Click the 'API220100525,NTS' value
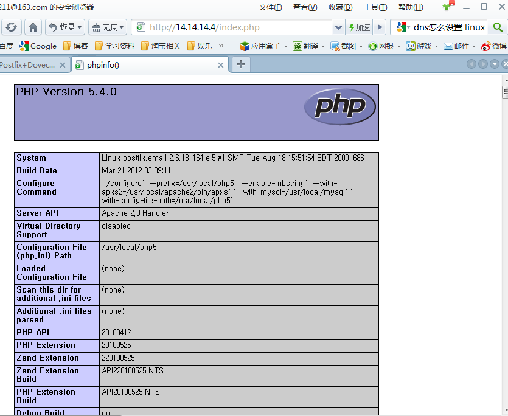The width and height of the screenshot is (508, 416). (x=133, y=370)
